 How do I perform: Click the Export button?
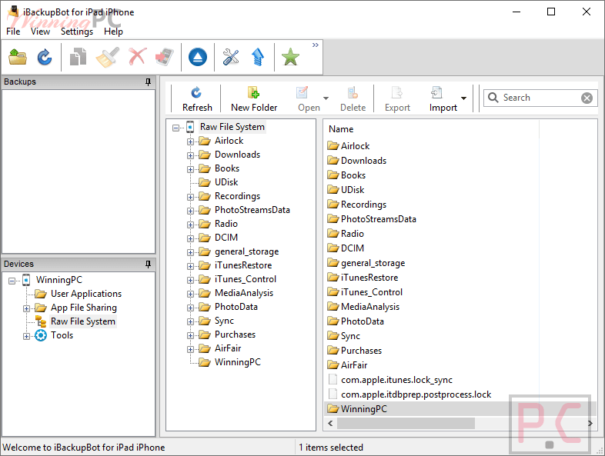tap(397, 99)
